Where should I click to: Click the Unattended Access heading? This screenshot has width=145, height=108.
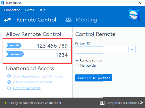[x=30, y=68]
